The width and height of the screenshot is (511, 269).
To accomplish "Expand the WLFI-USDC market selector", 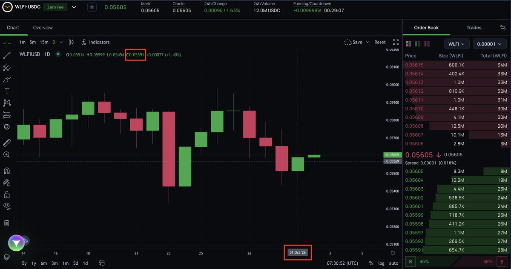I will [75, 7].
